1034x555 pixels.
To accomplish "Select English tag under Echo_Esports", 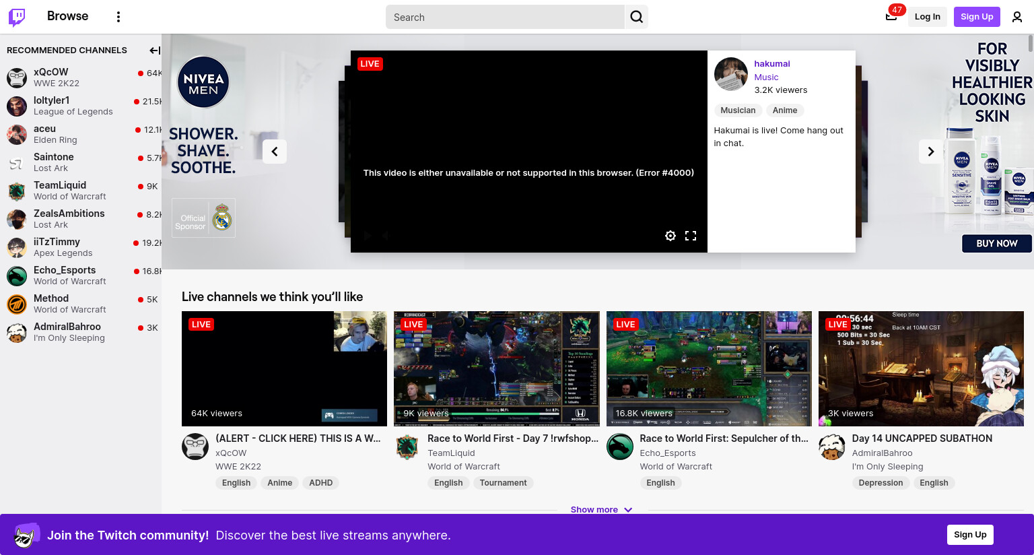I will pyautogui.click(x=660, y=483).
